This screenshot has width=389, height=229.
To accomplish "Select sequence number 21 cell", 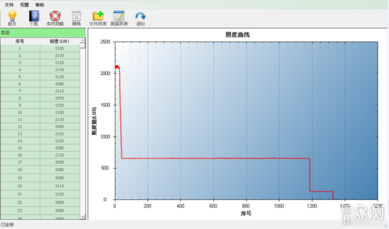I will 20,194.
